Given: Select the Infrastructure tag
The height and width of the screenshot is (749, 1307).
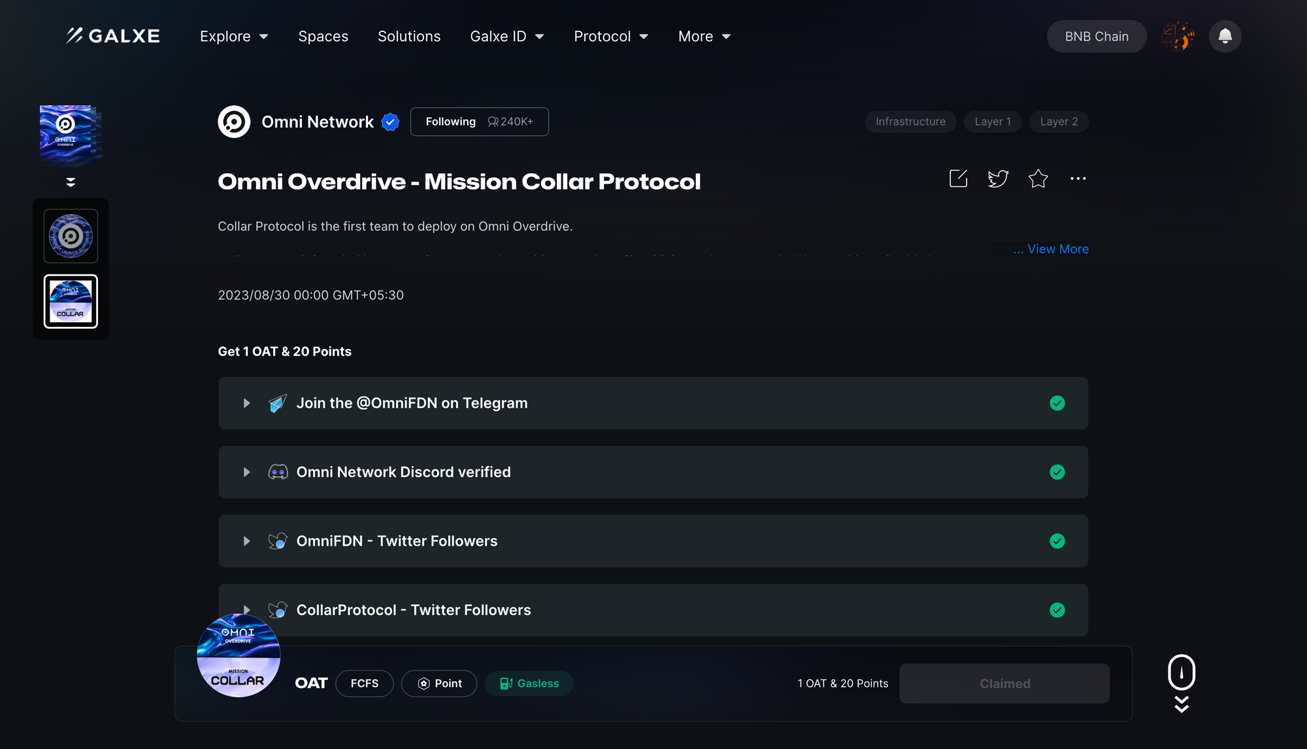Looking at the screenshot, I should pyautogui.click(x=910, y=122).
